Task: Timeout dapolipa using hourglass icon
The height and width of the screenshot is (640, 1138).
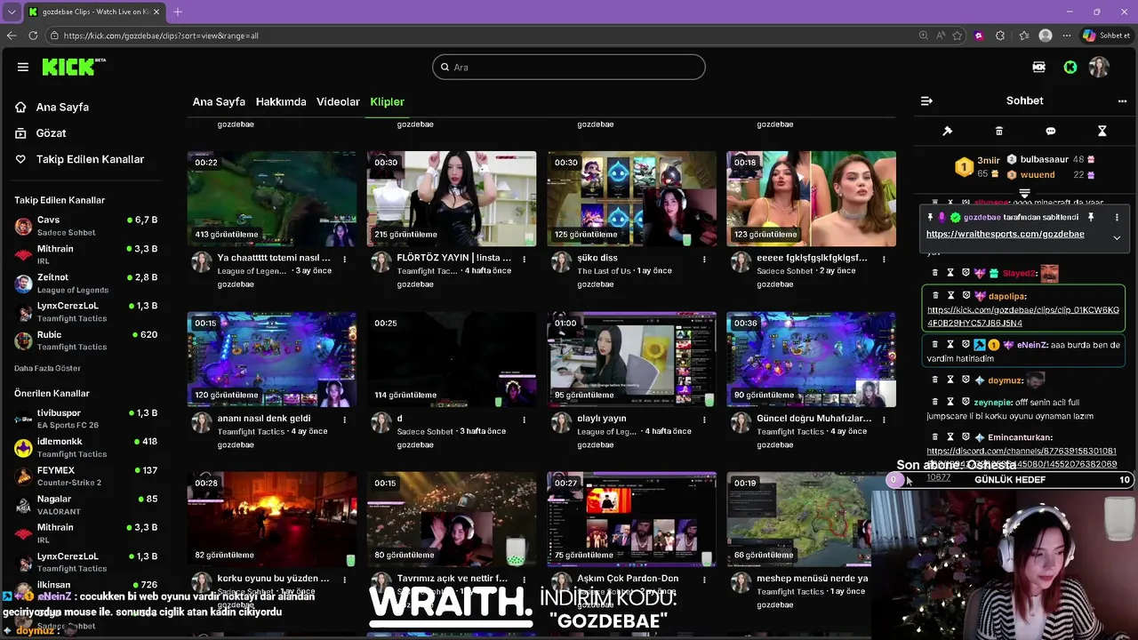Action: pyautogui.click(x=950, y=295)
